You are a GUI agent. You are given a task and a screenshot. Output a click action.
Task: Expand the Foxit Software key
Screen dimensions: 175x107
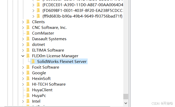coord(23,67)
